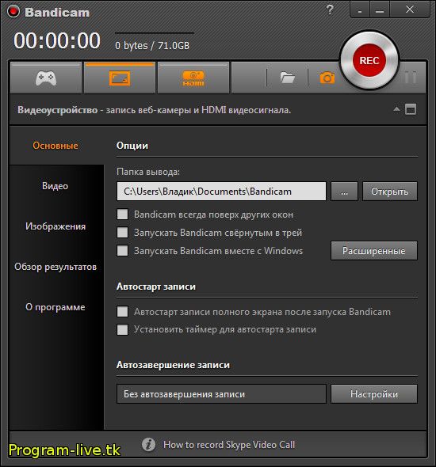Check Установить таймер для автостарта записи
The height and width of the screenshot is (467, 436).
tap(123, 329)
